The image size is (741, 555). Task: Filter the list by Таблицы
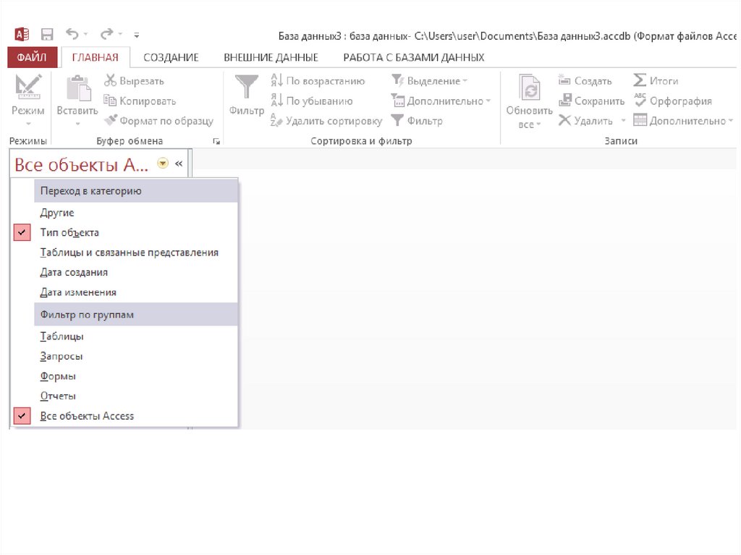click(x=62, y=336)
